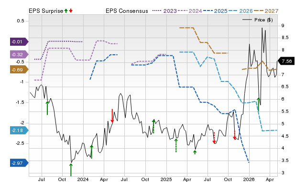306x182 pixels.
Task: Click the -0.69 value tag for 2027
Action: tap(19, 70)
